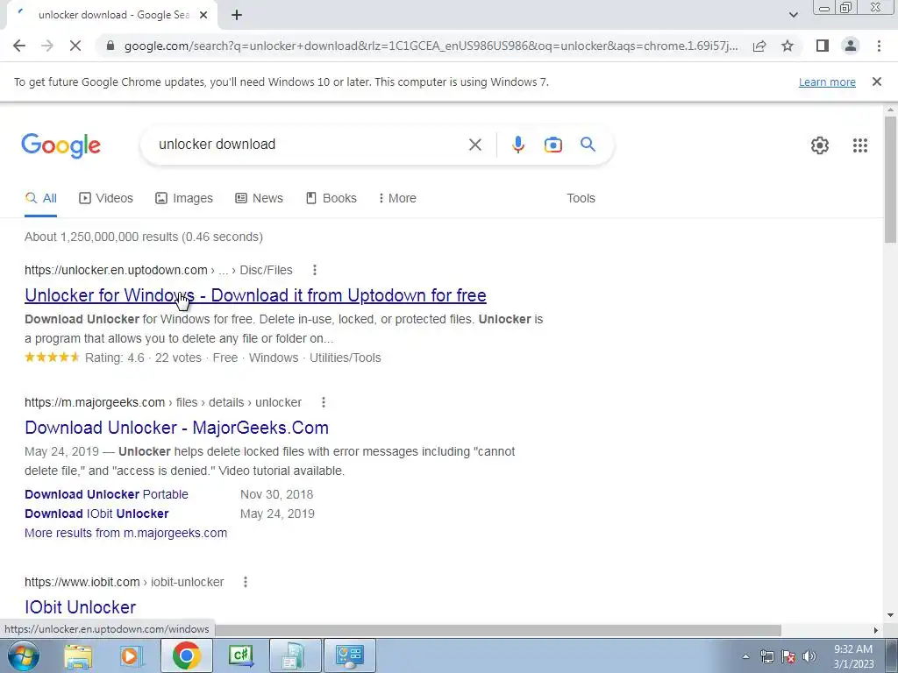This screenshot has height=673, width=898.
Task: Switch to the Images tab
Action: tap(184, 198)
